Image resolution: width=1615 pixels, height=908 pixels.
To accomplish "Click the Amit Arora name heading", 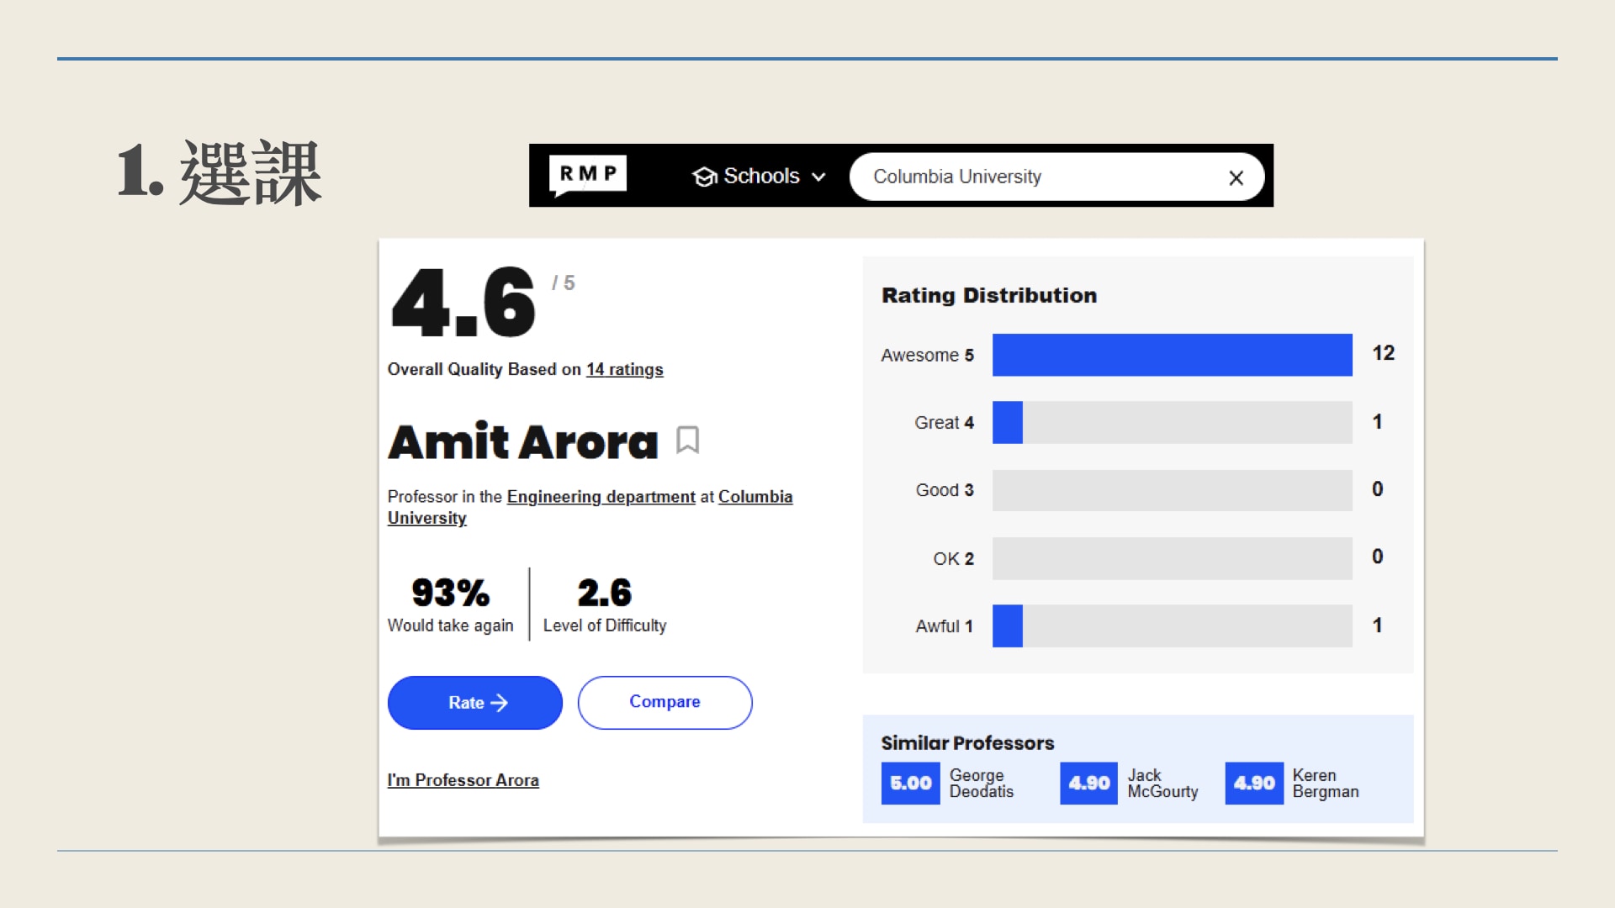I will click(x=522, y=441).
